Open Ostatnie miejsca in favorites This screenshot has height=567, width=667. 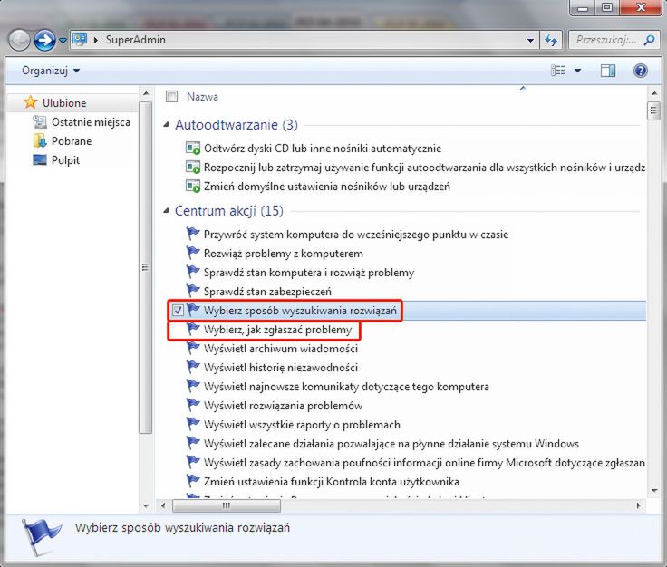(91, 122)
